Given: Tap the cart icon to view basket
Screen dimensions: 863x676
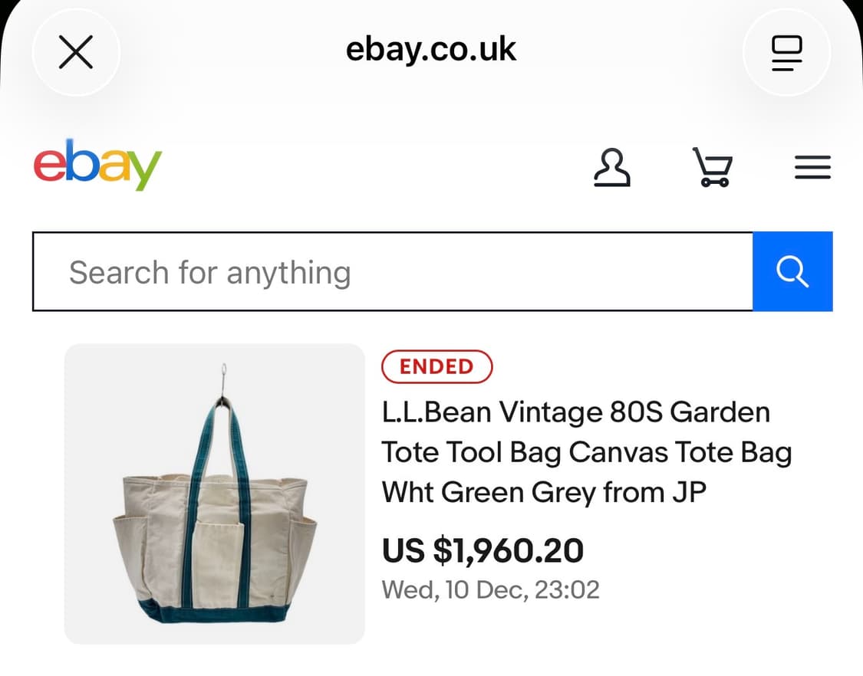Looking at the screenshot, I should [x=713, y=167].
